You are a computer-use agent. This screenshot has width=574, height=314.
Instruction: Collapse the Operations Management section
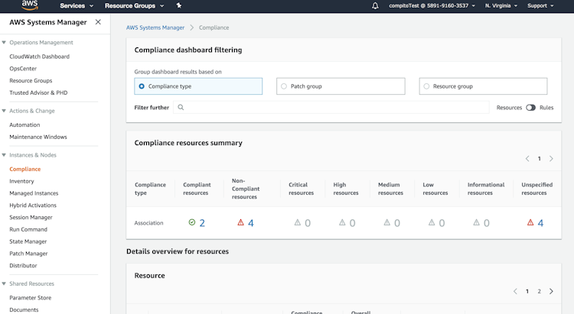pos(4,43)
